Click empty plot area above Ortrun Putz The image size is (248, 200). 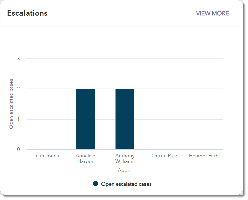pyautogui.click(x=164, y=104)
